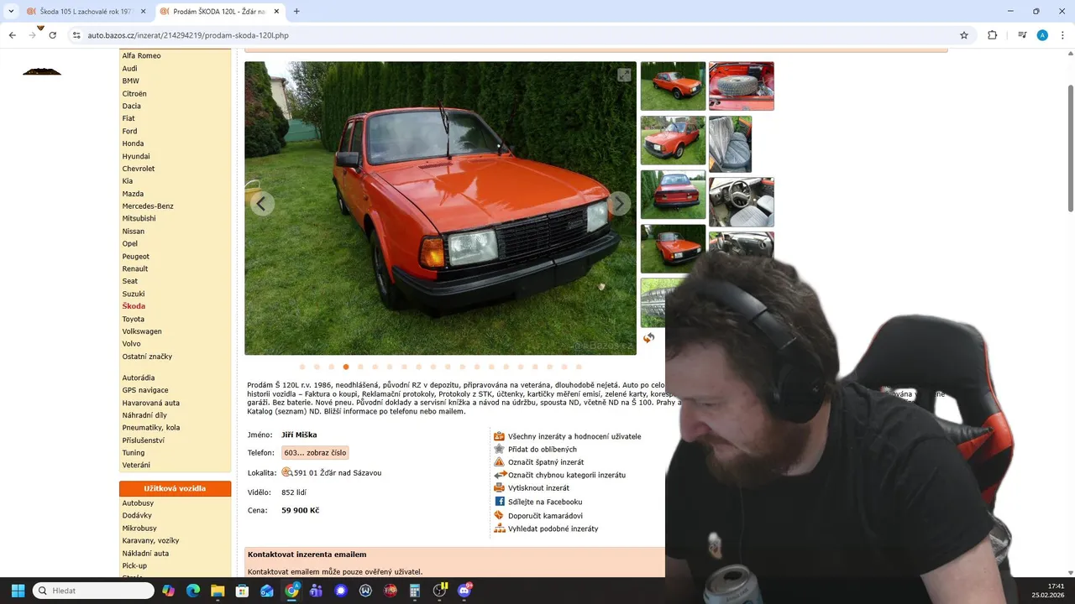The height and width of the screenshot is (604, 1075).
Task: Open the BMW category
Action: (130, 81)
